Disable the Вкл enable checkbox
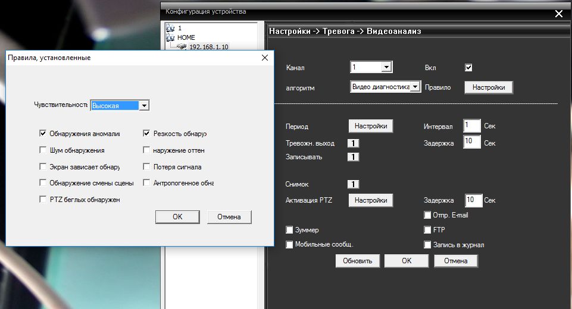 pos(468,68)
